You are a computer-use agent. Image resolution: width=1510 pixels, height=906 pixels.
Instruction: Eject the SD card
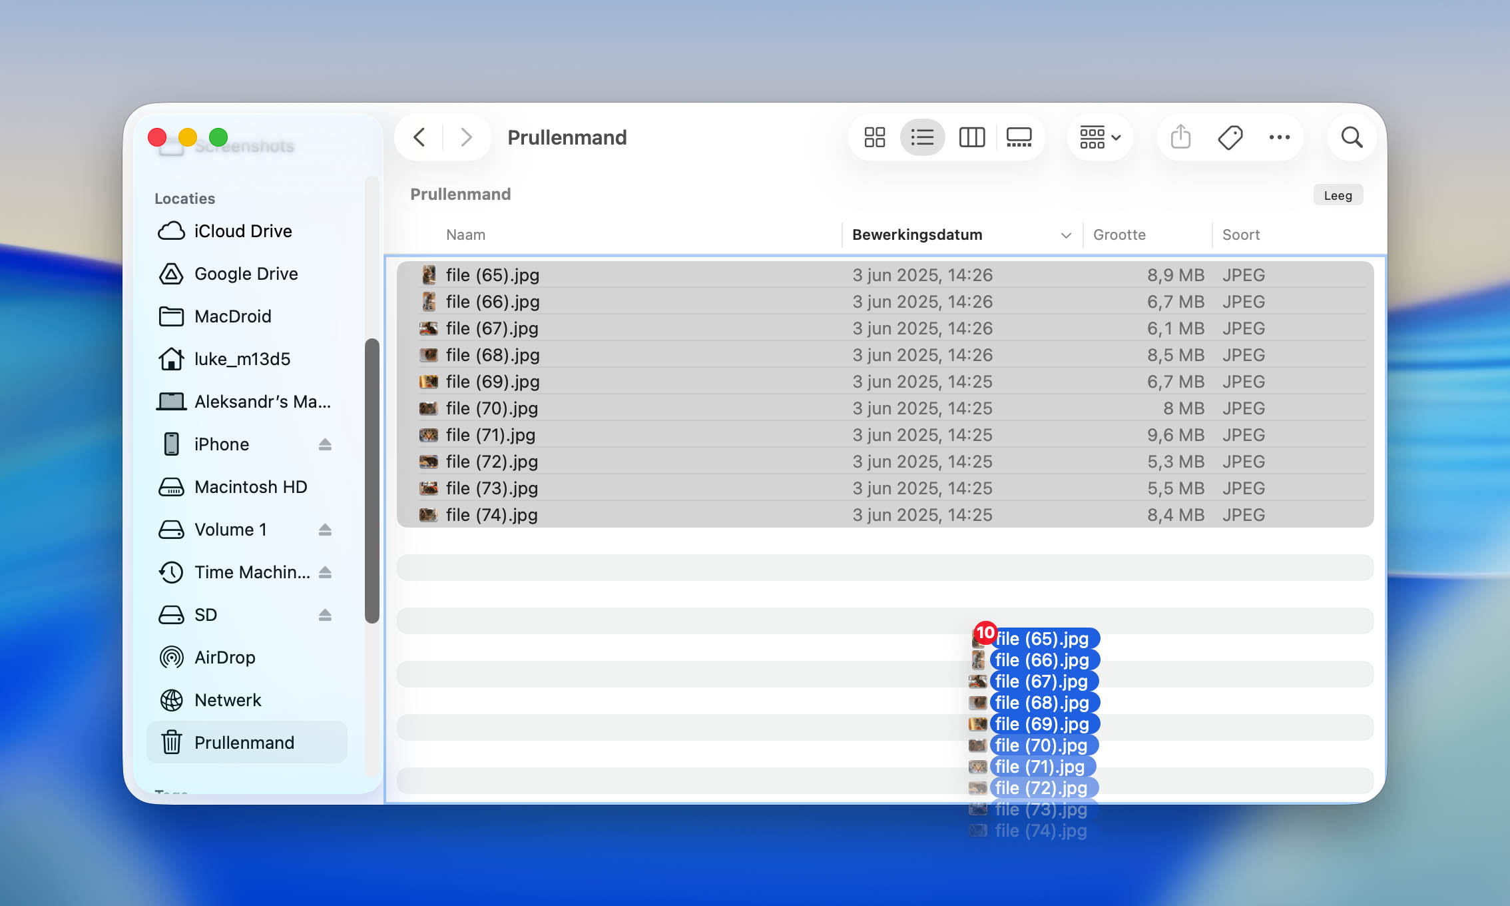tap(325, 615)
